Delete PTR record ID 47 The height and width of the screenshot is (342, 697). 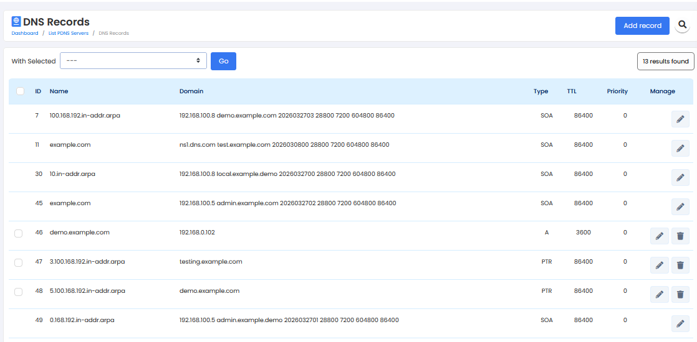point(680,265)
